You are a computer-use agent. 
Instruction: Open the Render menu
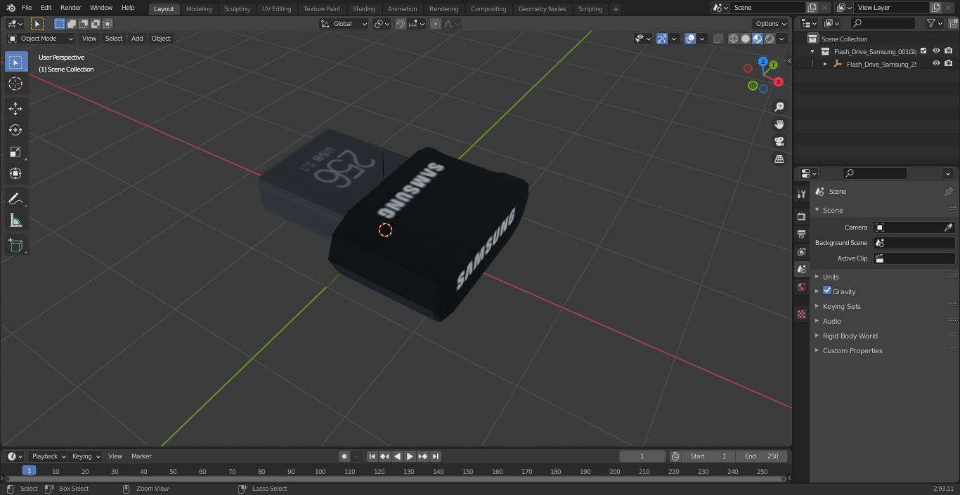click(x=70, y=8)
